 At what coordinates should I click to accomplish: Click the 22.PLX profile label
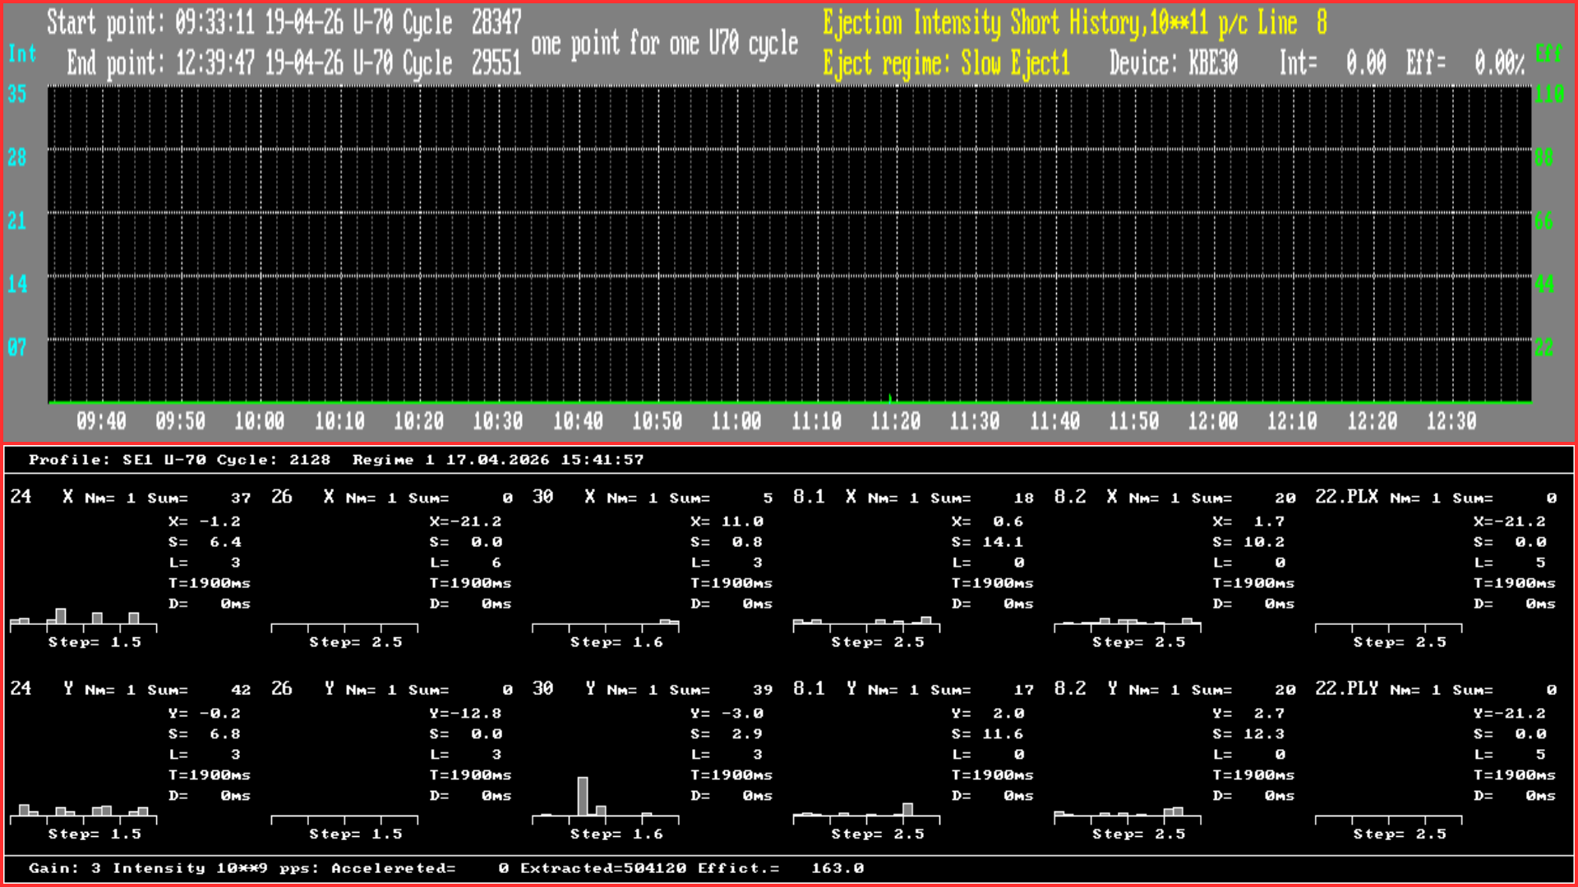[1346, 497]
